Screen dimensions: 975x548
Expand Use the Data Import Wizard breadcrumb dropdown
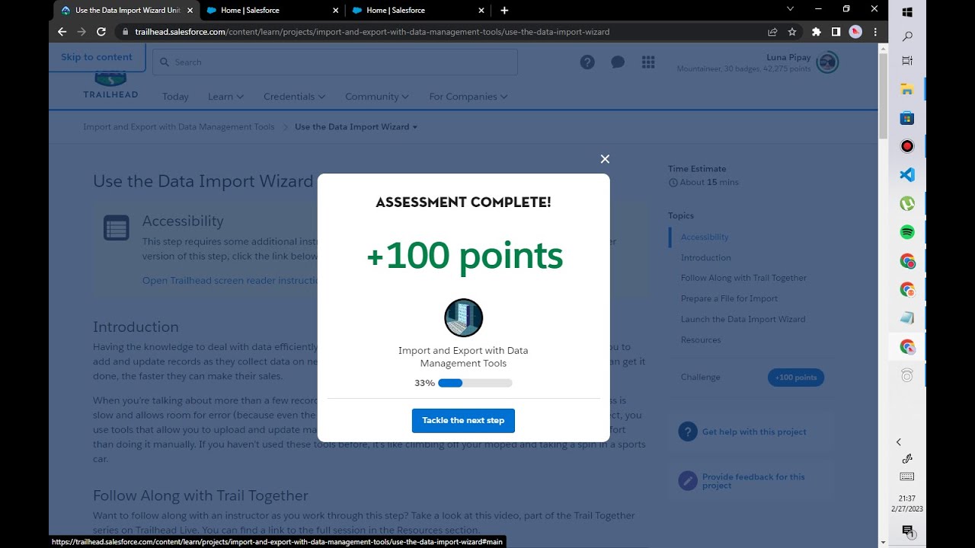pyautogui.click(x=356, y=127)
